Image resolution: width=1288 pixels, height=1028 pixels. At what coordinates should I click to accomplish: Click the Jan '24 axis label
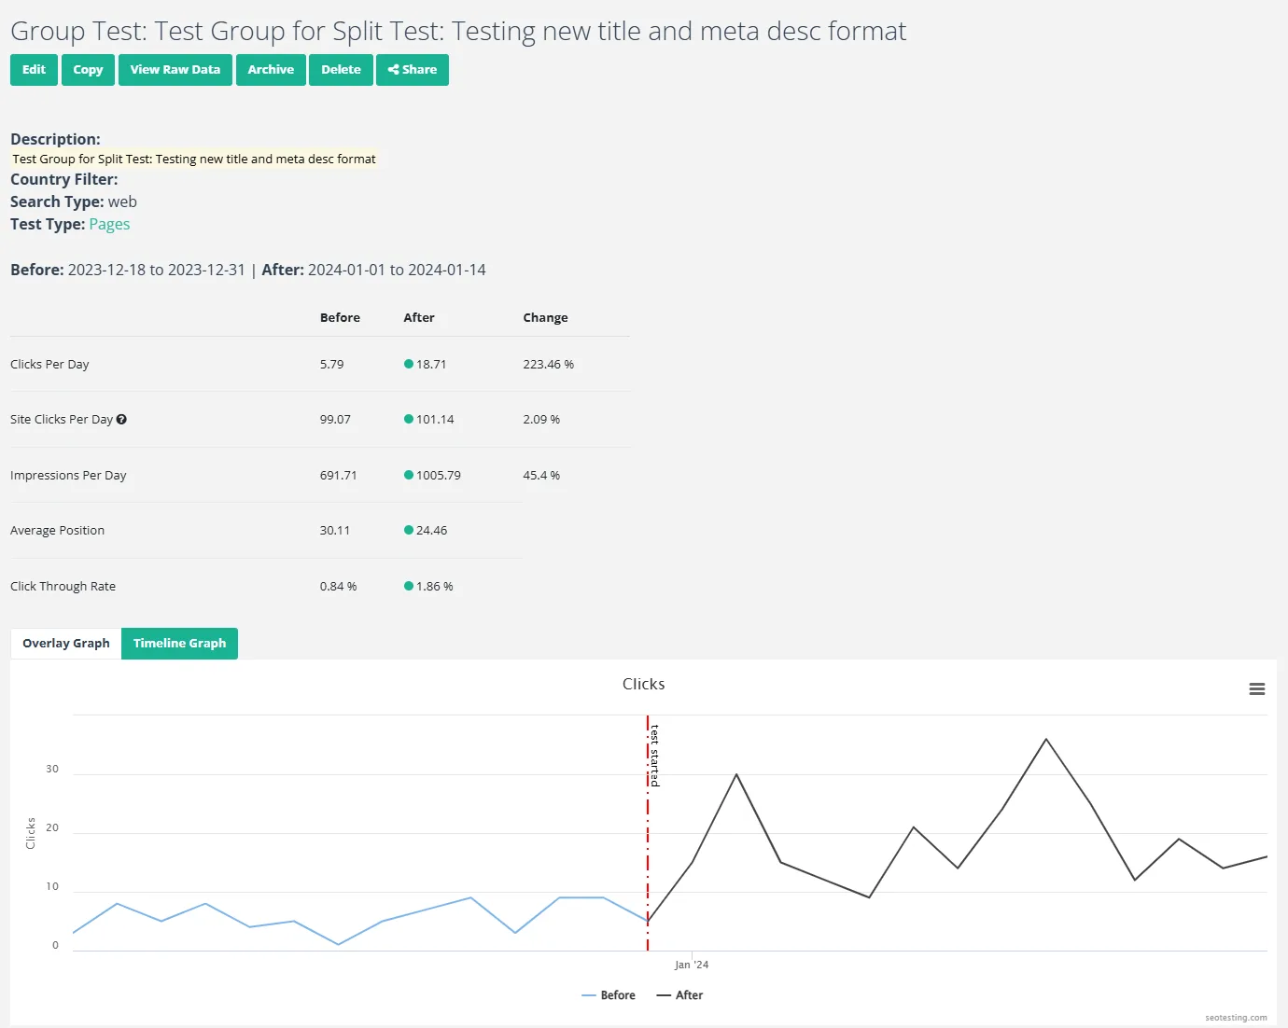pyautogui.click(x=691, y=965)
